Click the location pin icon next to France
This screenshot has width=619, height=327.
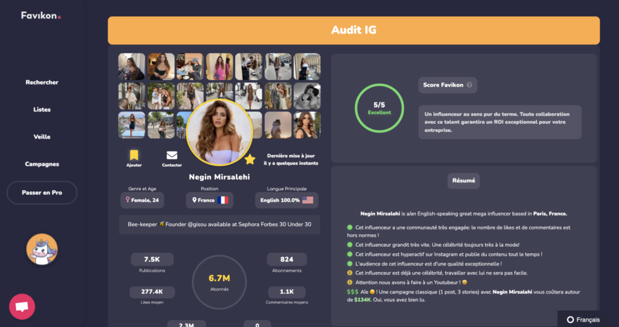(x=194, y=200)
